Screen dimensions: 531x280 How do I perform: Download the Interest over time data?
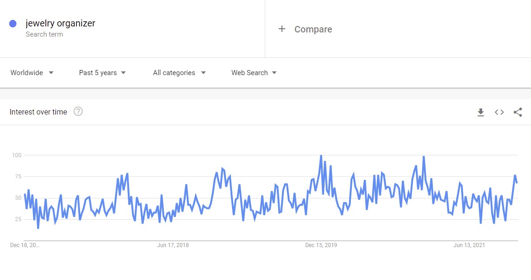(x=481, y=112)
